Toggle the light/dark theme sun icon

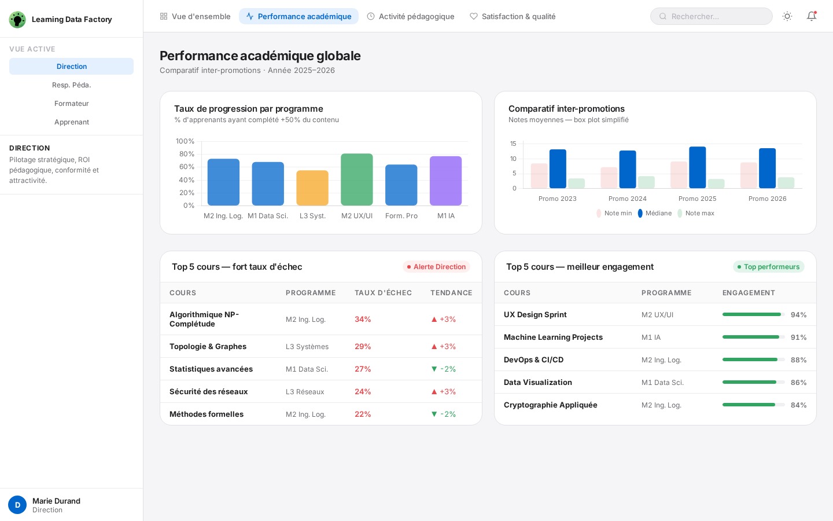(787, 16)
